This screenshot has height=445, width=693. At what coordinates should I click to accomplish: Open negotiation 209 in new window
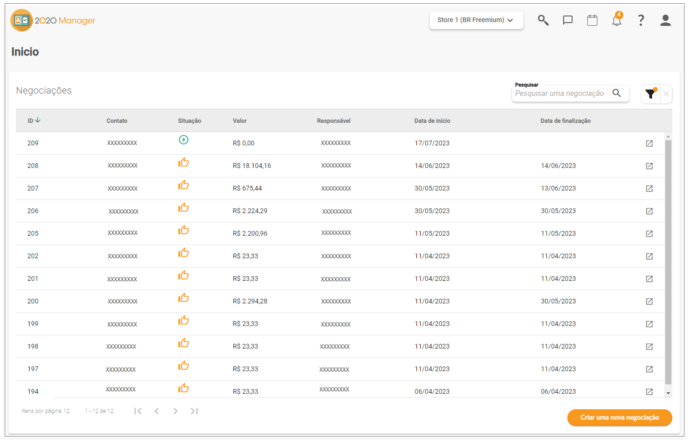(649, 143)
